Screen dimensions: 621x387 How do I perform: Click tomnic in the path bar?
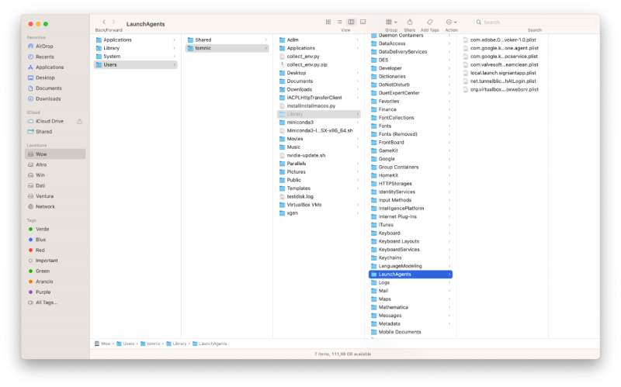[151, 344]
